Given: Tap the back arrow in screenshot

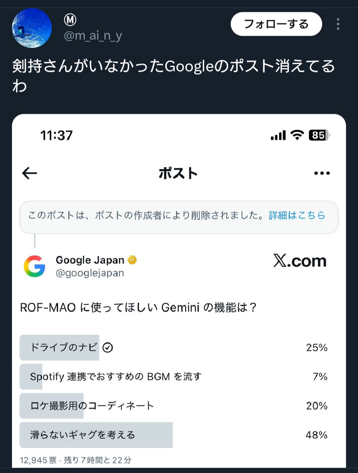Looking at the screenshot, I should (x=30, y=173).
